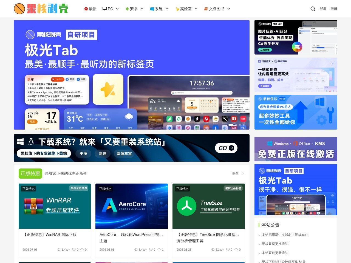Viewport: 351px width, 263px height.
Task: Click 果核谈下来的优惠正版价 subtitle
Action: [x=66, y=173]
